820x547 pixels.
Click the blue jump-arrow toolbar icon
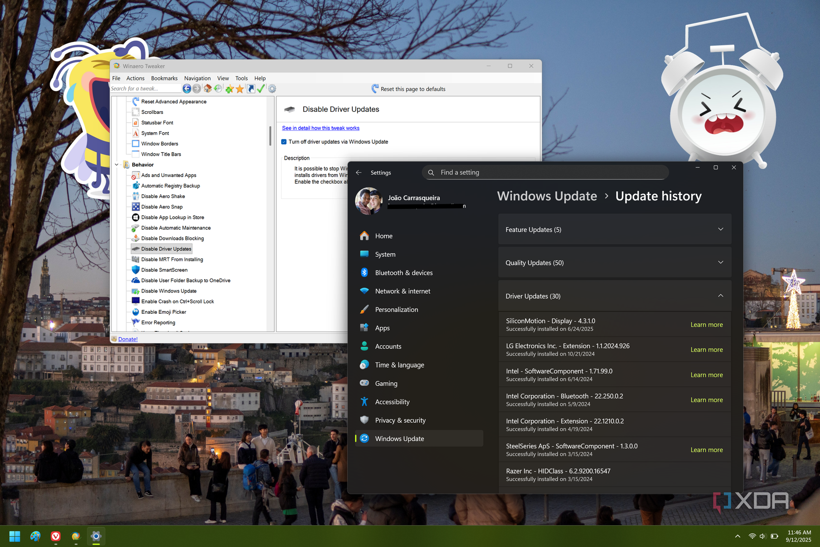click(251, 89)
